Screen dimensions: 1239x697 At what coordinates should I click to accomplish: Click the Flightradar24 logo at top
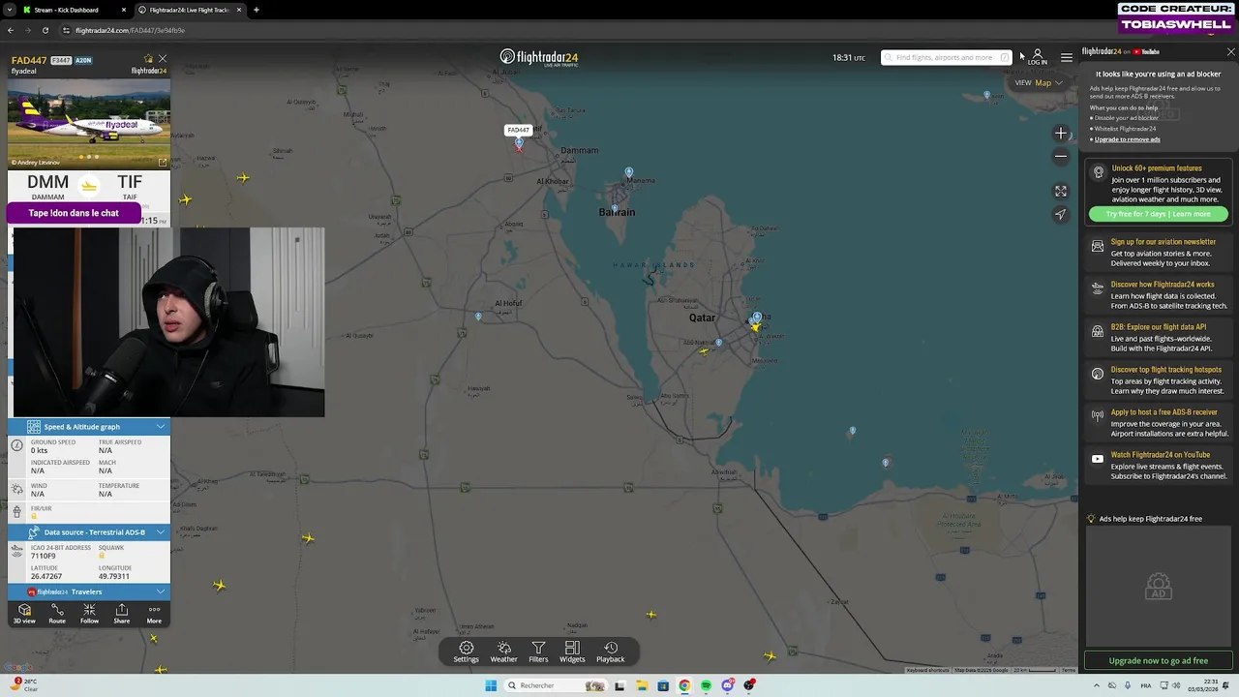pyautogui.click(x=539, y=57)
